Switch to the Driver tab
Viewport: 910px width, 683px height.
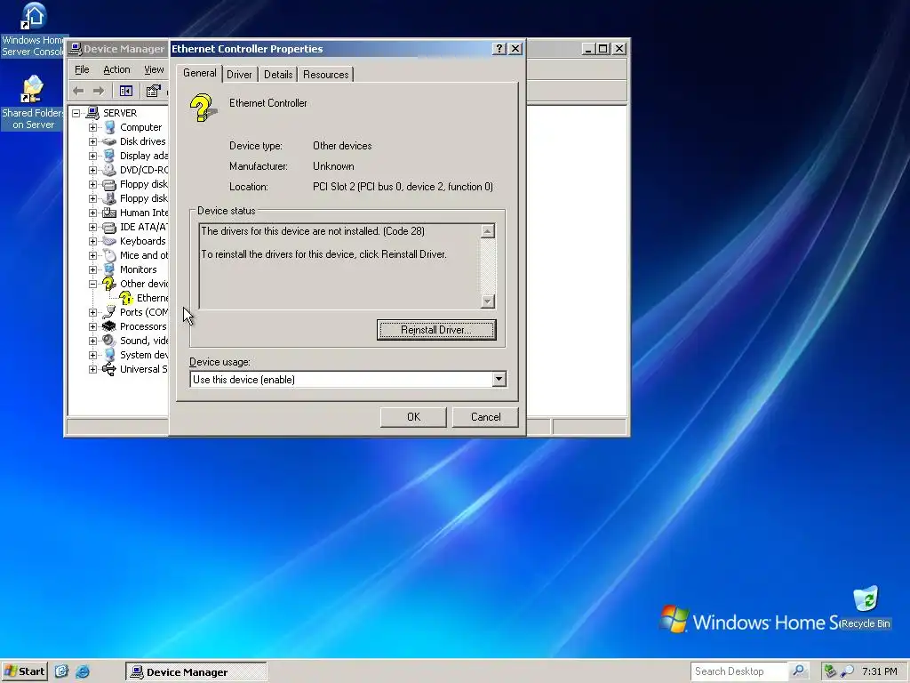pos(239,75)
